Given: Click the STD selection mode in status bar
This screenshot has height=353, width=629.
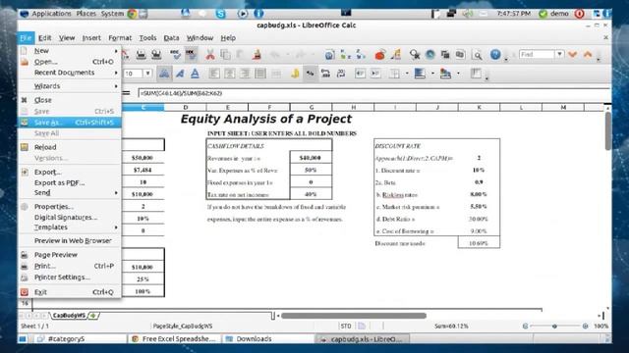Looking at the screenshot, I should coord(346,327).
